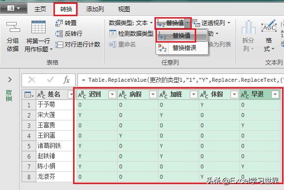The image size is (284, 190).
Task: Click the 重命名 icon
Action: (x=112, y=45)
